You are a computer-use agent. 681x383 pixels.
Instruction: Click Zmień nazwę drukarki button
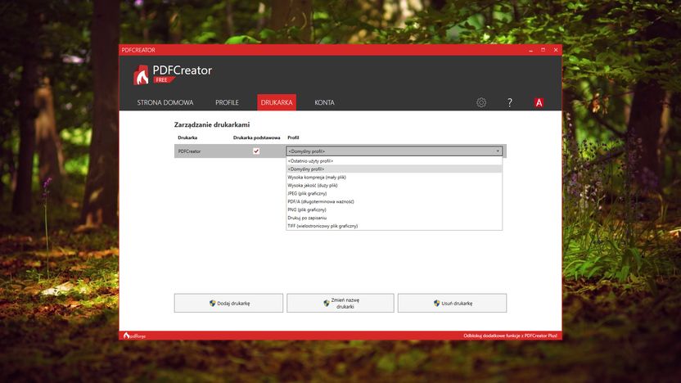340,303
